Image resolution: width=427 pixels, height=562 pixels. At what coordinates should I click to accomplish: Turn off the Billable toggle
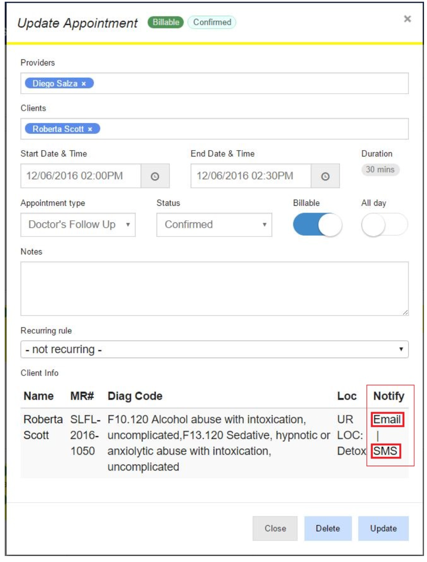(x=317, y=225)
